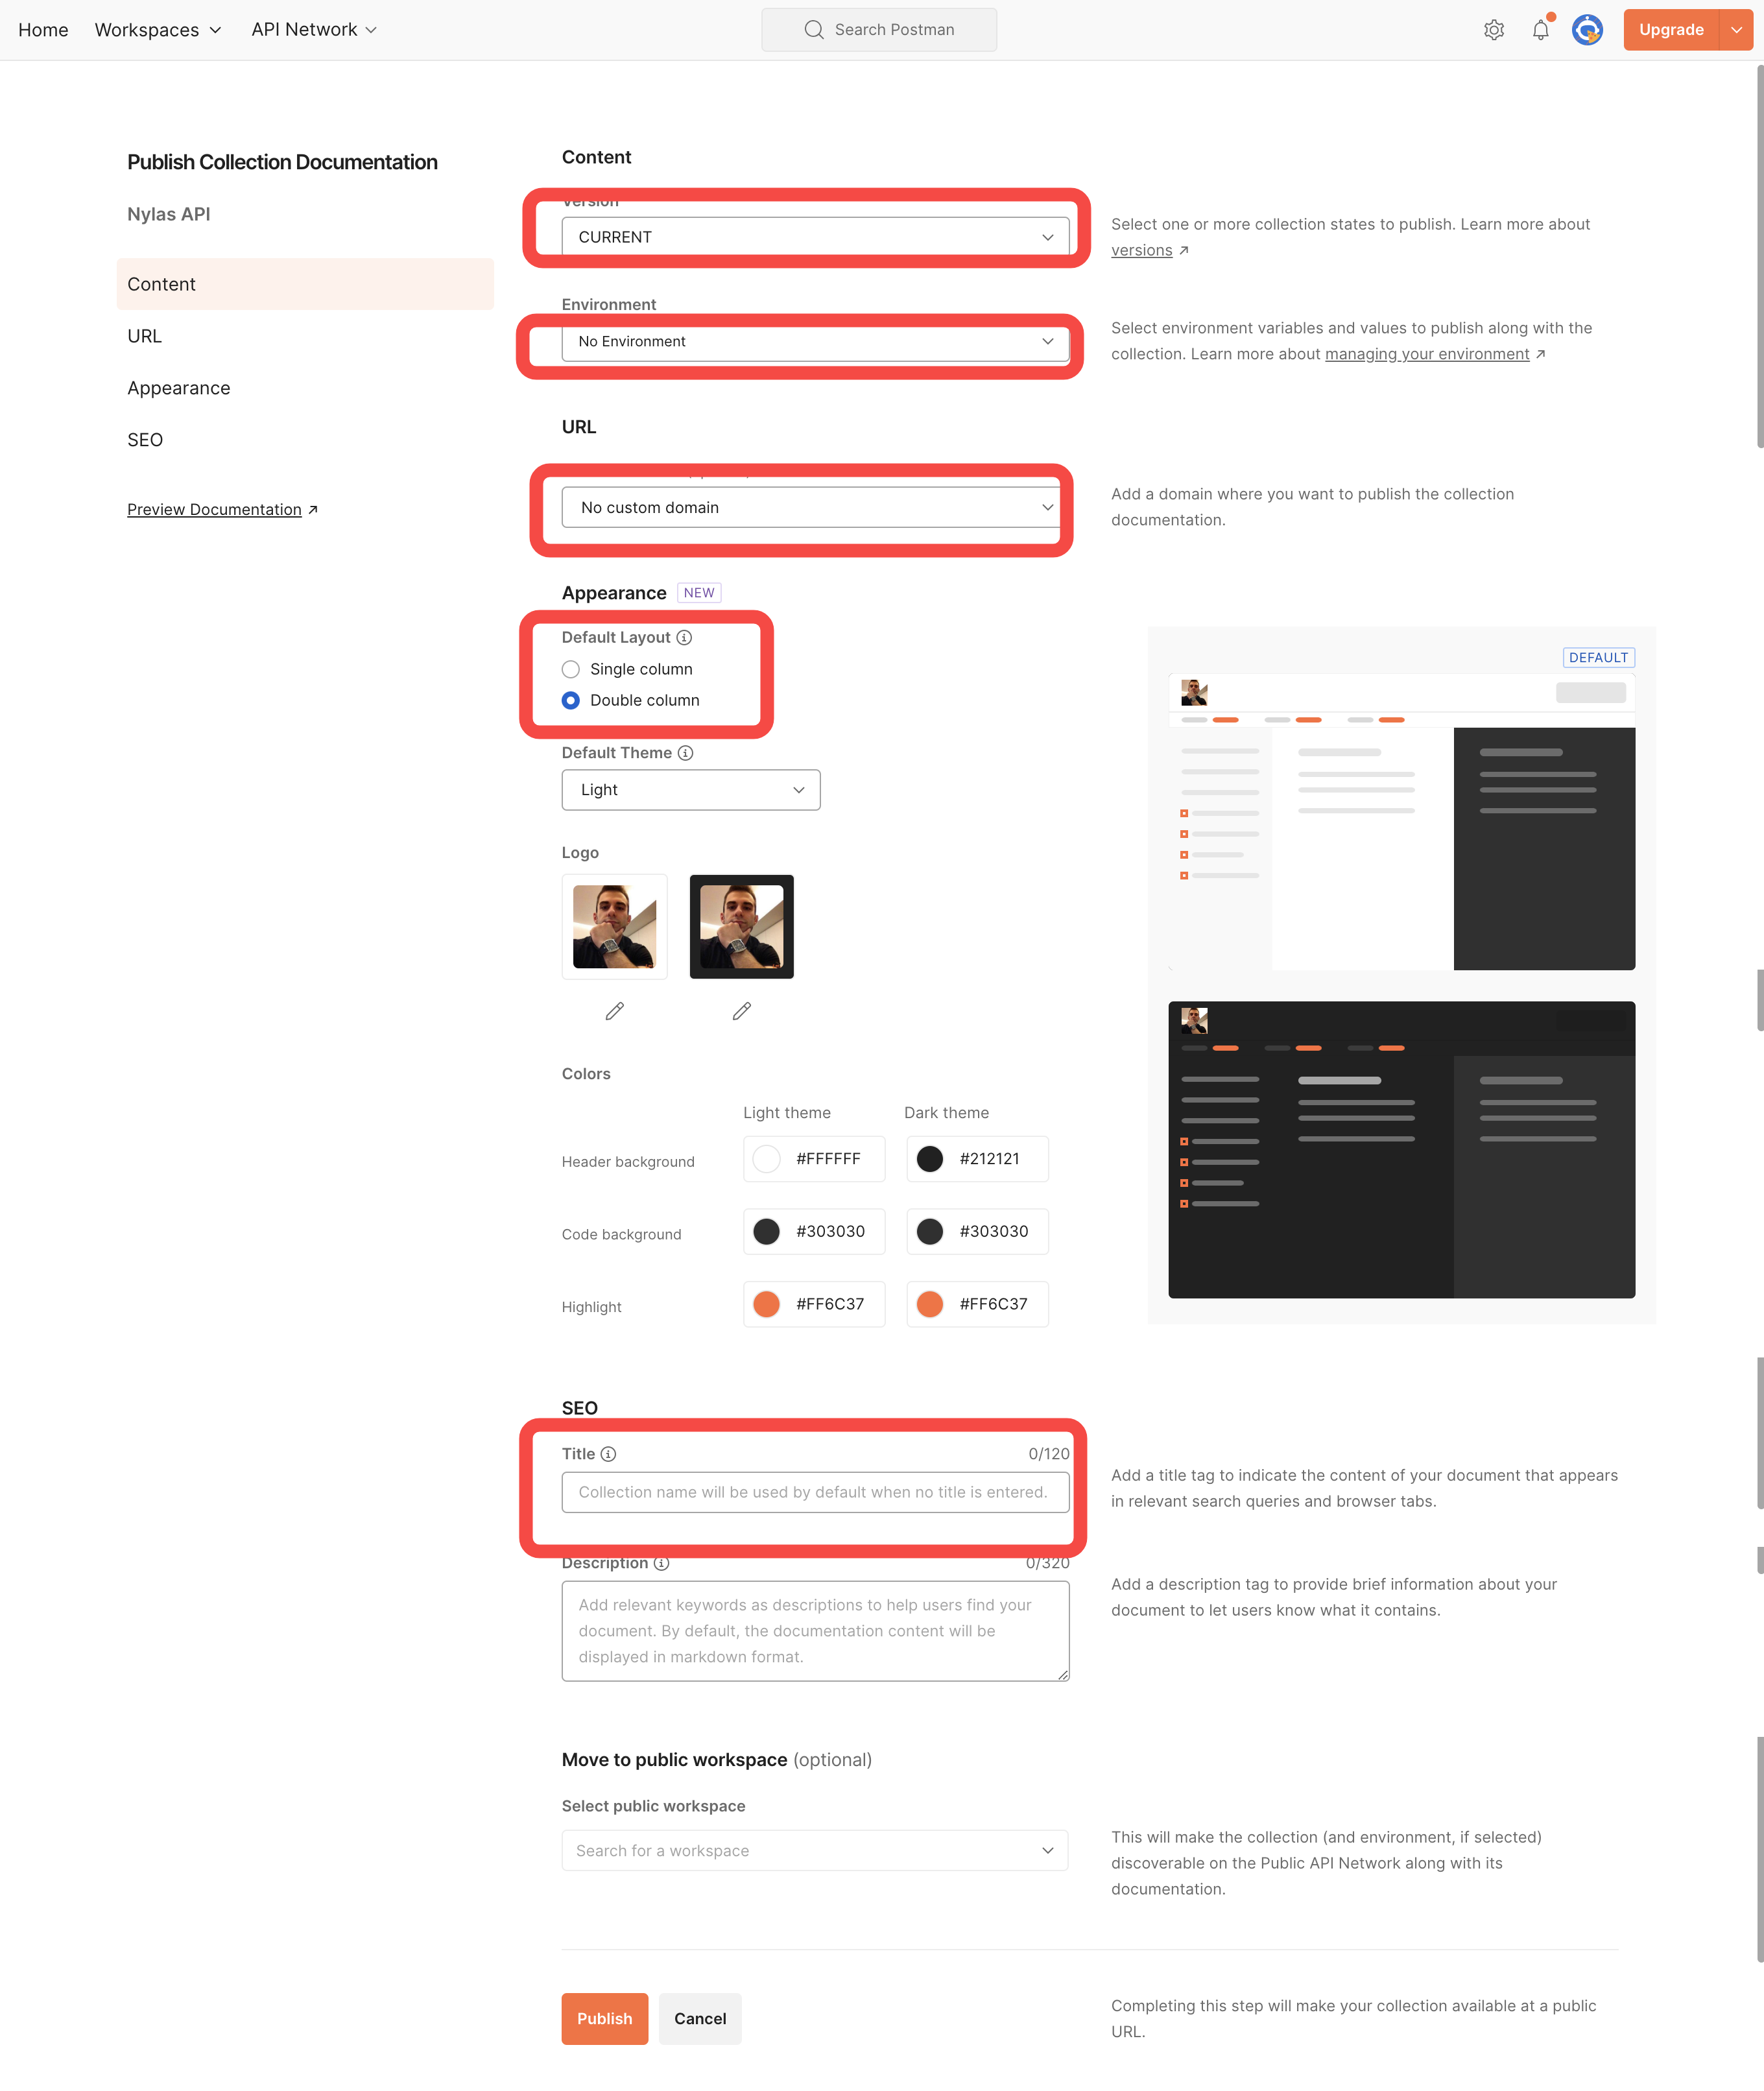Screen dimensions: 1764x2091
Task: Navigate to the Appearance sidebar tab
Action: [x=178, y=387]
